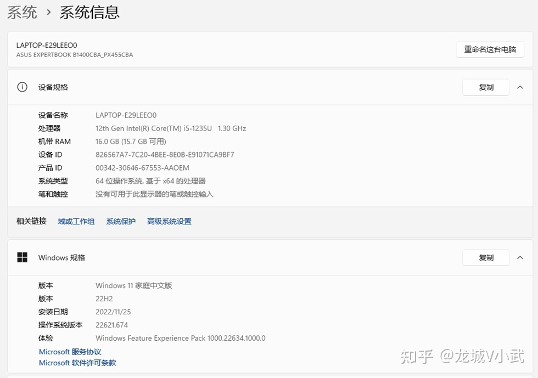Click the 产品 ID label

click(50, 168)
